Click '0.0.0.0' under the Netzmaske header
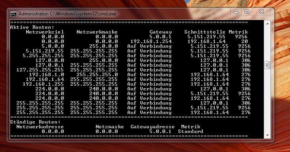The height and width of the screenshot is (152, 290). [107, 131]
